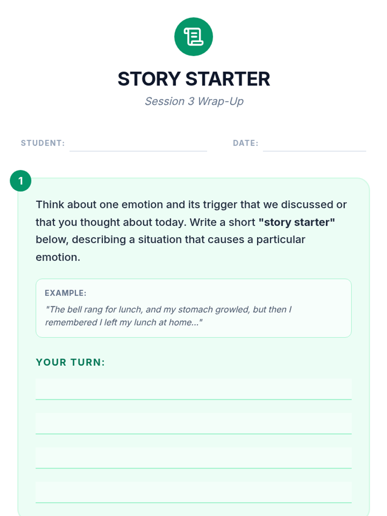387x516 pixels.
Task: Click the green scroll document icon
Action: [x=193, y=36]
